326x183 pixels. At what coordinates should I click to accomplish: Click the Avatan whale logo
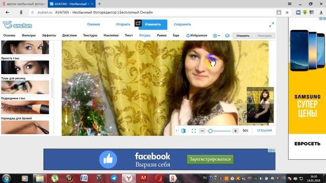pyautogui.click(x=17, y=25)
